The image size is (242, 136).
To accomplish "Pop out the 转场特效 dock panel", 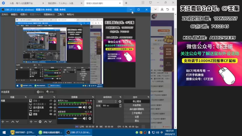I will tap(120, 97).
